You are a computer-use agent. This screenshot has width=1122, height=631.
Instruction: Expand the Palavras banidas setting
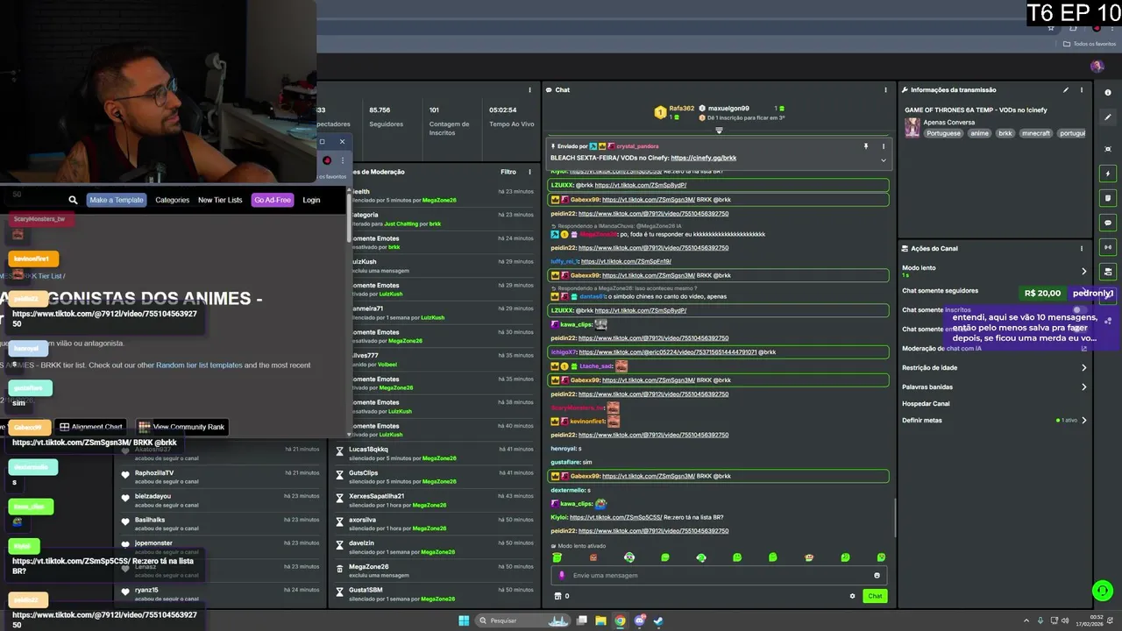pos(1083,386)
